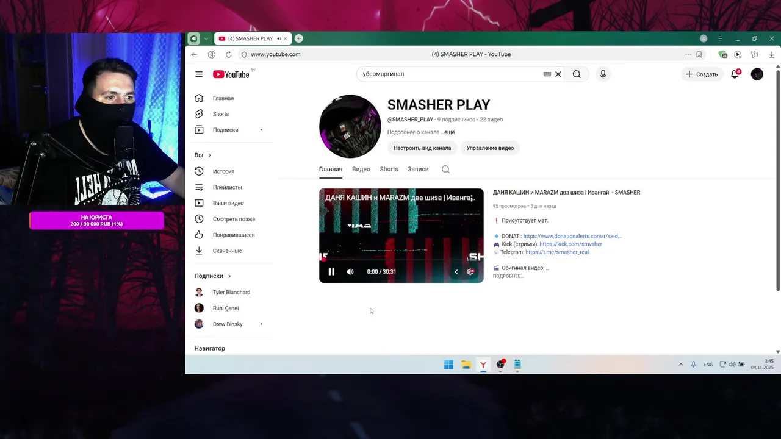Search within channel using magnifier icon
The width and height of the screenshot is (781, 439).
coord(445,170)
